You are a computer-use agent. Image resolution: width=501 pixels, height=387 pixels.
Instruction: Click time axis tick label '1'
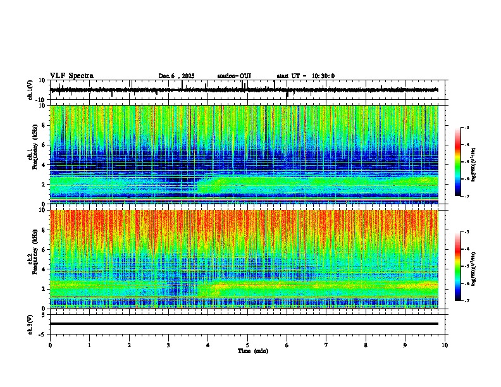89,345
